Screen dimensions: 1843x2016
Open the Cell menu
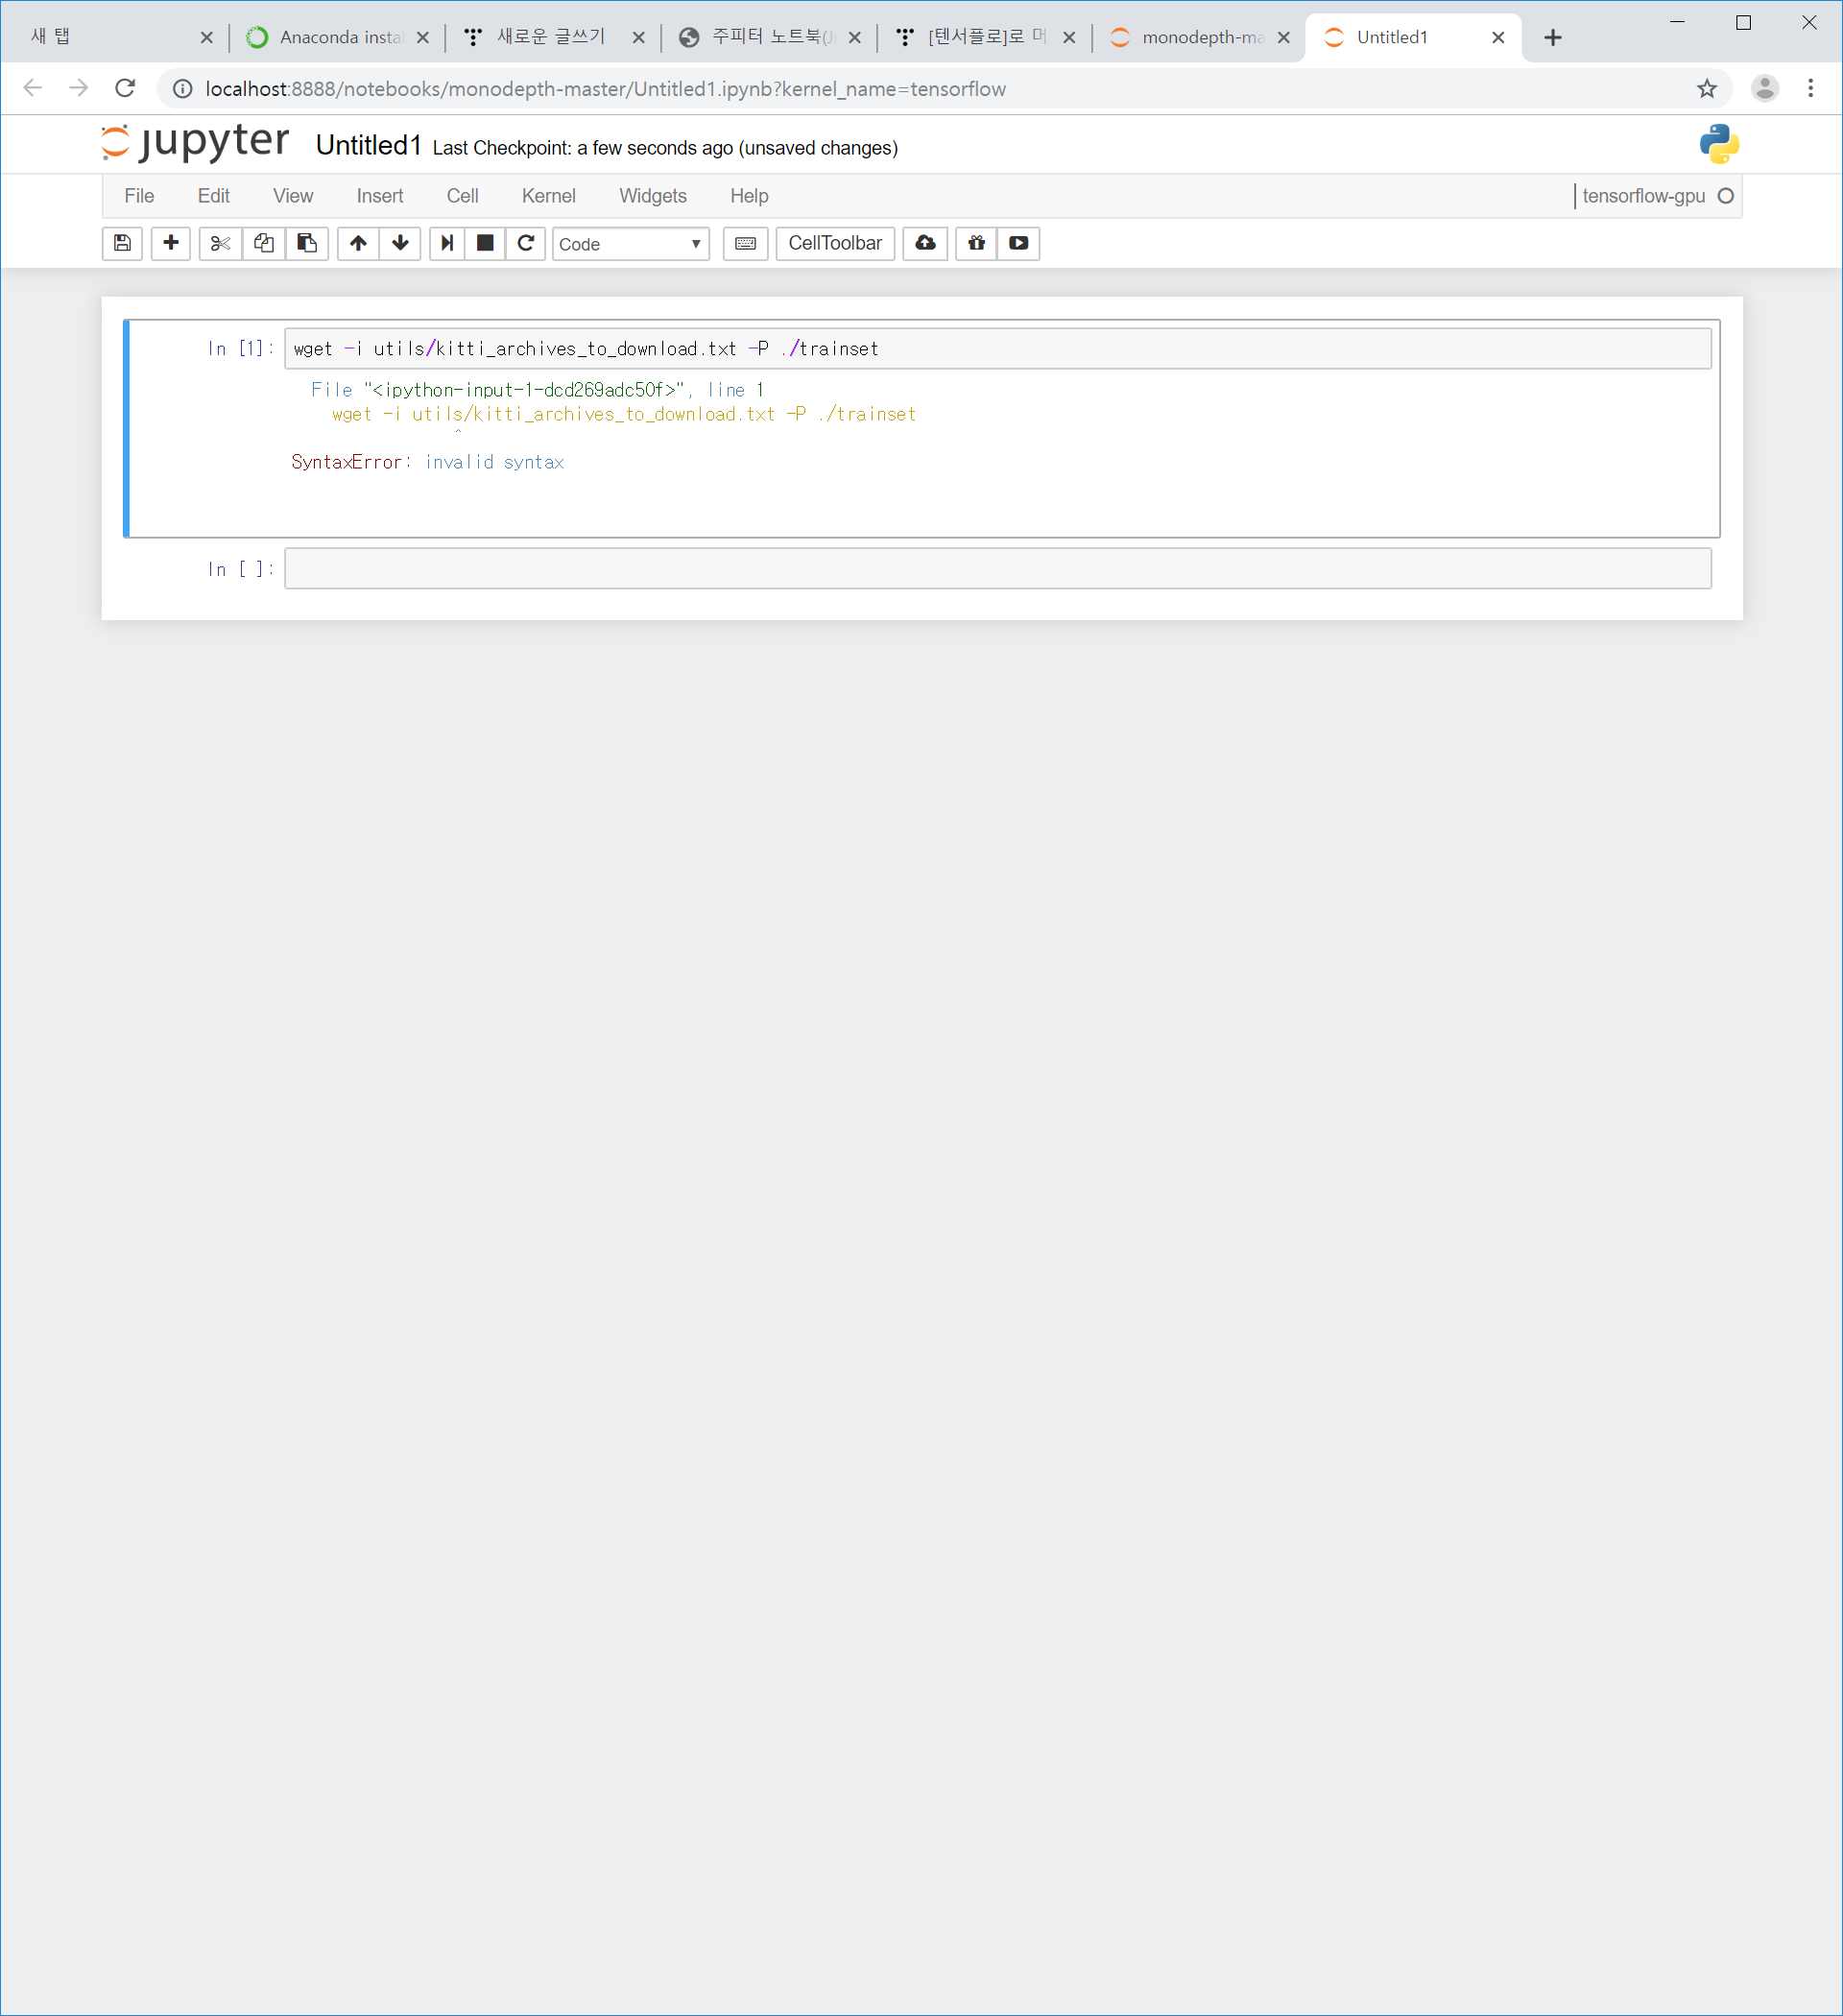(x=462, y=196)
